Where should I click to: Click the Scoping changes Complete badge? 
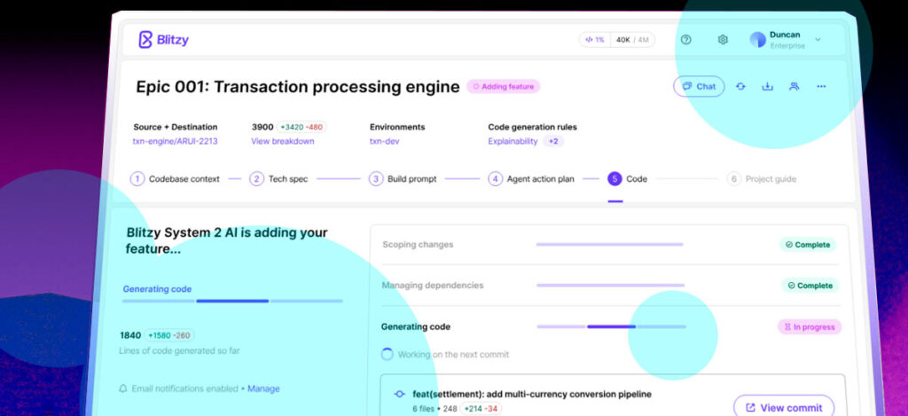808,245
